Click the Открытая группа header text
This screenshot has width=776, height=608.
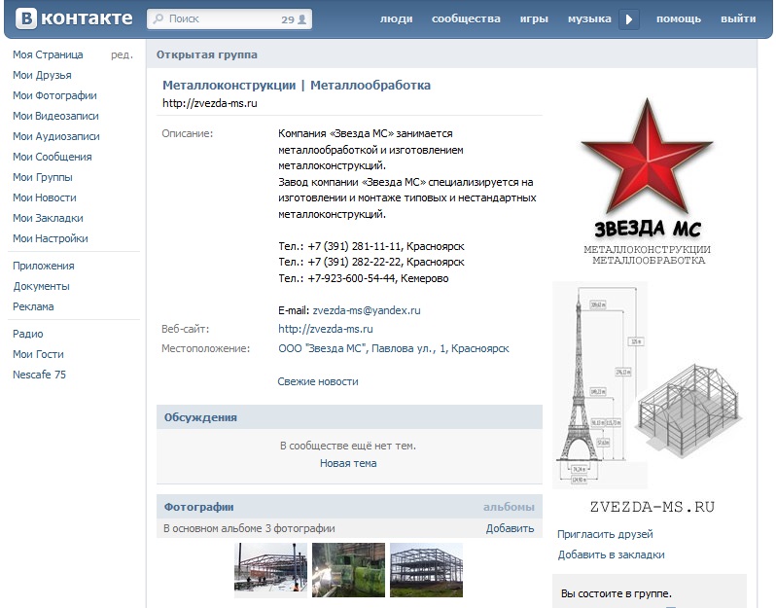pyautogui.click(x=207, y=54)
